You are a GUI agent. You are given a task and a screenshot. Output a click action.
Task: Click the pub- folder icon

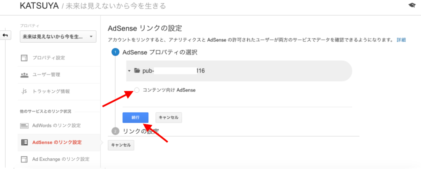point(137,71)
